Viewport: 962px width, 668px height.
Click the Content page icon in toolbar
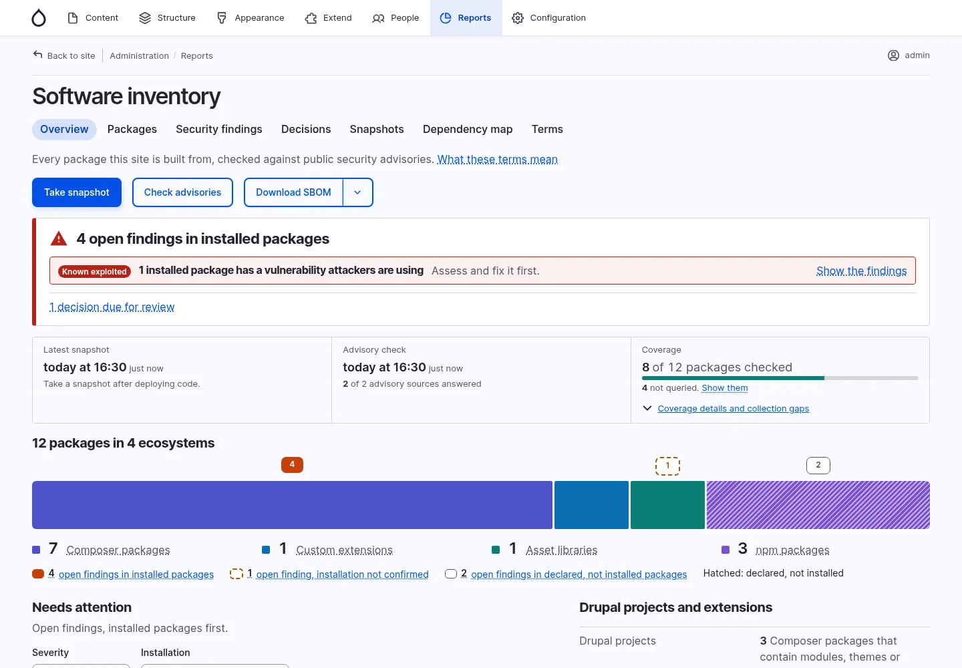(x=73, y=18)
